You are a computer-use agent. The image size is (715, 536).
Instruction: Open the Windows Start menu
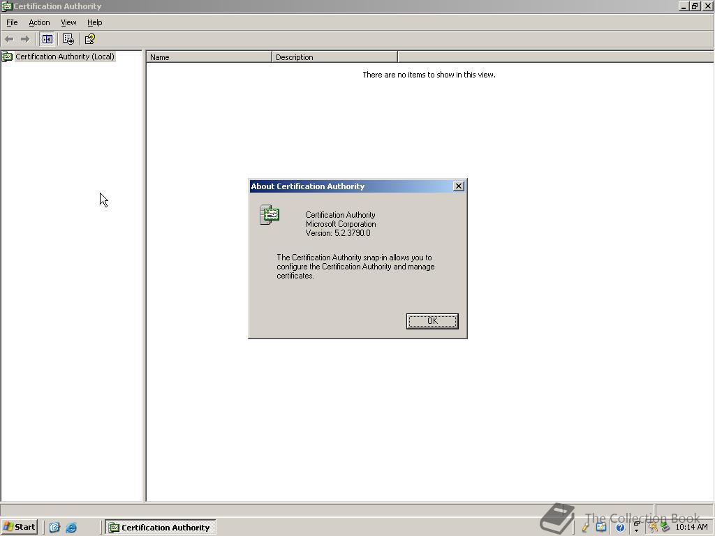click(19, 527)
